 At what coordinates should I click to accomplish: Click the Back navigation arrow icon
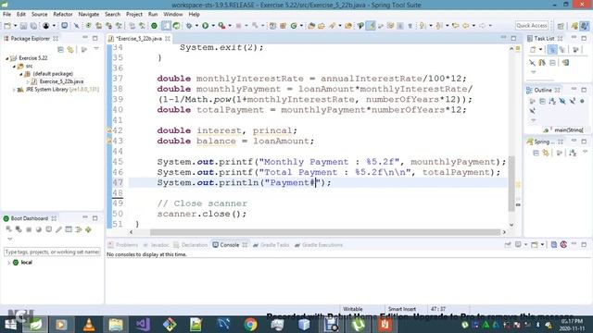[465, 26]
